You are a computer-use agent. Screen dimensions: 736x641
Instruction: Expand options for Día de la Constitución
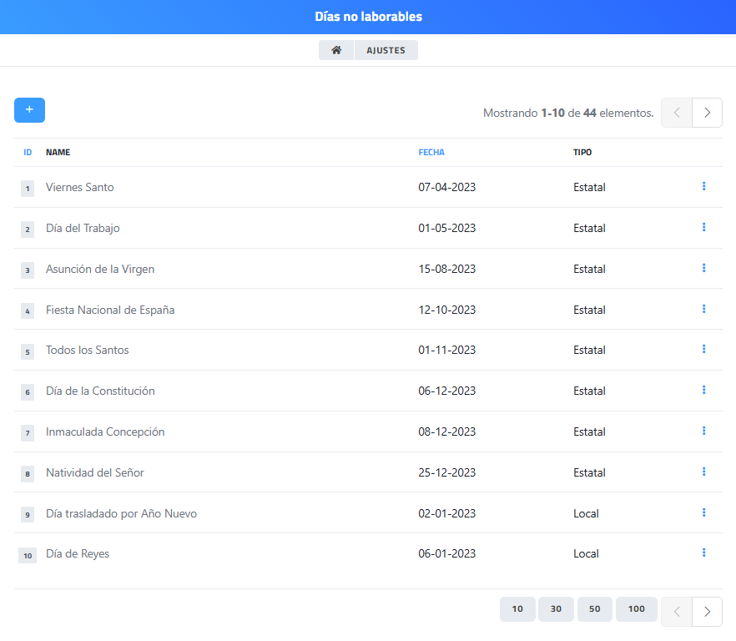coord(703,390)
